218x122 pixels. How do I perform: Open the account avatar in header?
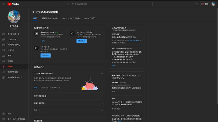pos(213,4)
